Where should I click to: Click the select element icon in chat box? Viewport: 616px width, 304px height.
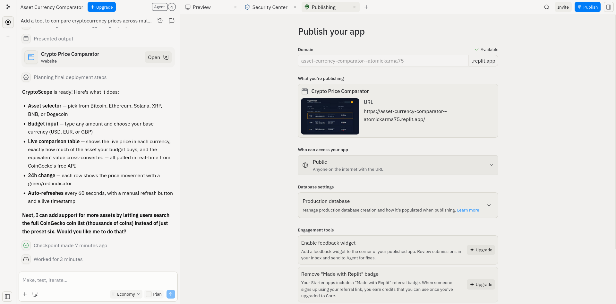tap(35, 294)
